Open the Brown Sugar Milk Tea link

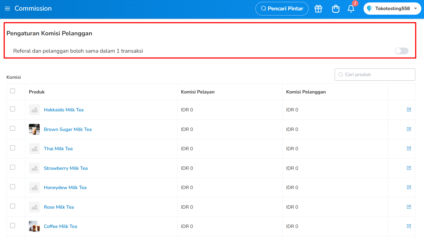(68, 129)
